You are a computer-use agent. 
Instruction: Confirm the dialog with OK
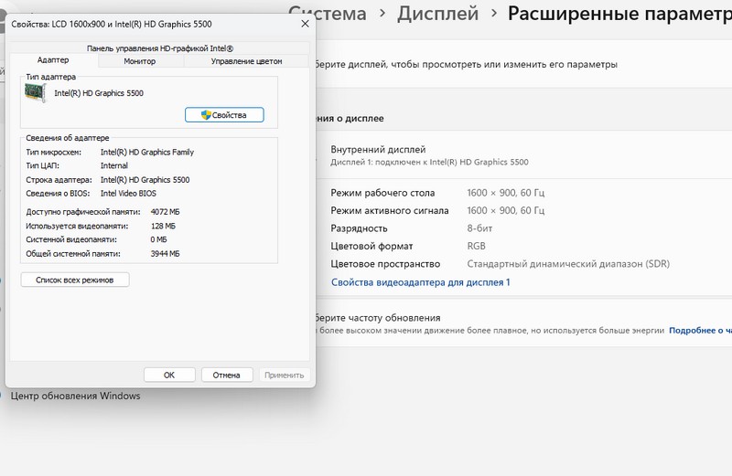tap(168, 375)
